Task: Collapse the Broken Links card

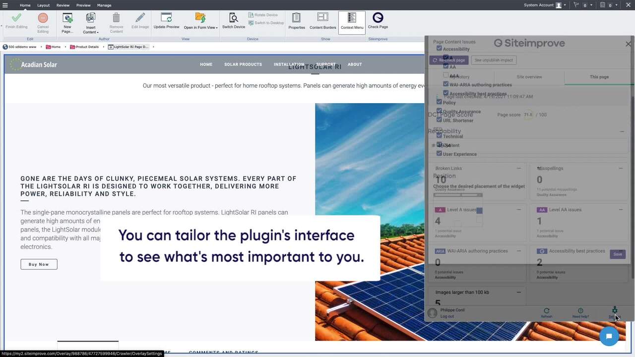Action: tap(519, 168)
